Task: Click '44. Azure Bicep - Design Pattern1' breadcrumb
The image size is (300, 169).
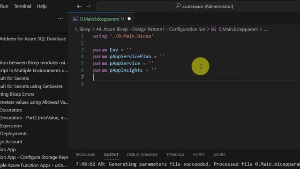Action: pos(150,29)
